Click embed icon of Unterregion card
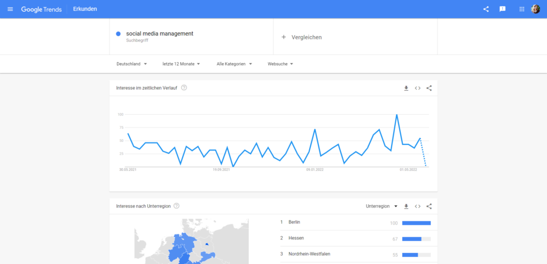Screen dimensions: 547x264 (418, 206)
